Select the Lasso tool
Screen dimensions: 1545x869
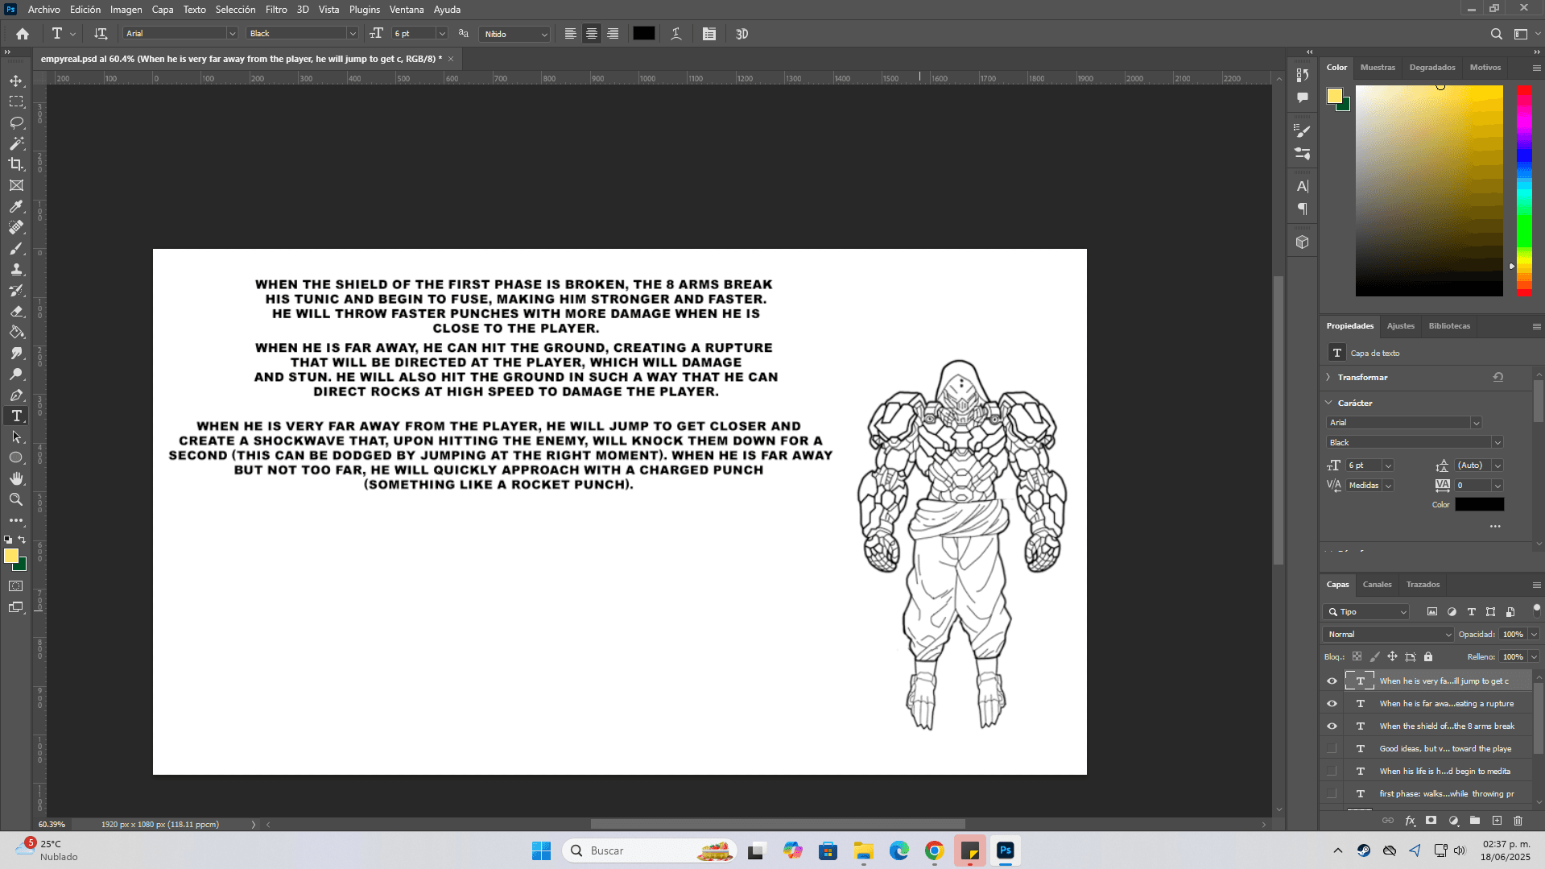[x=16, y=122]
